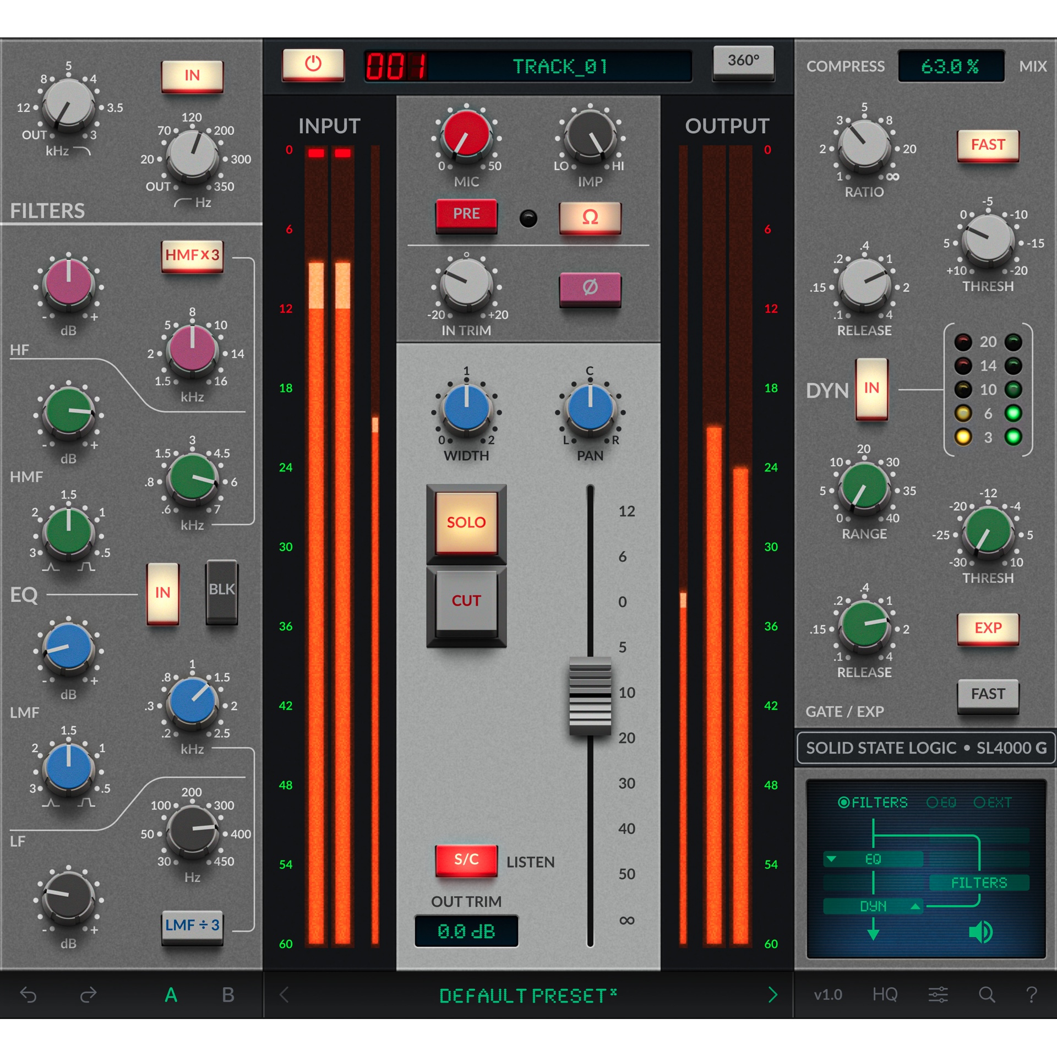This screenshot has width=1057, height=1057.
Task: Click the down arrow on EQ routing block
Action: pyautogui.click(x=831, y=859)
